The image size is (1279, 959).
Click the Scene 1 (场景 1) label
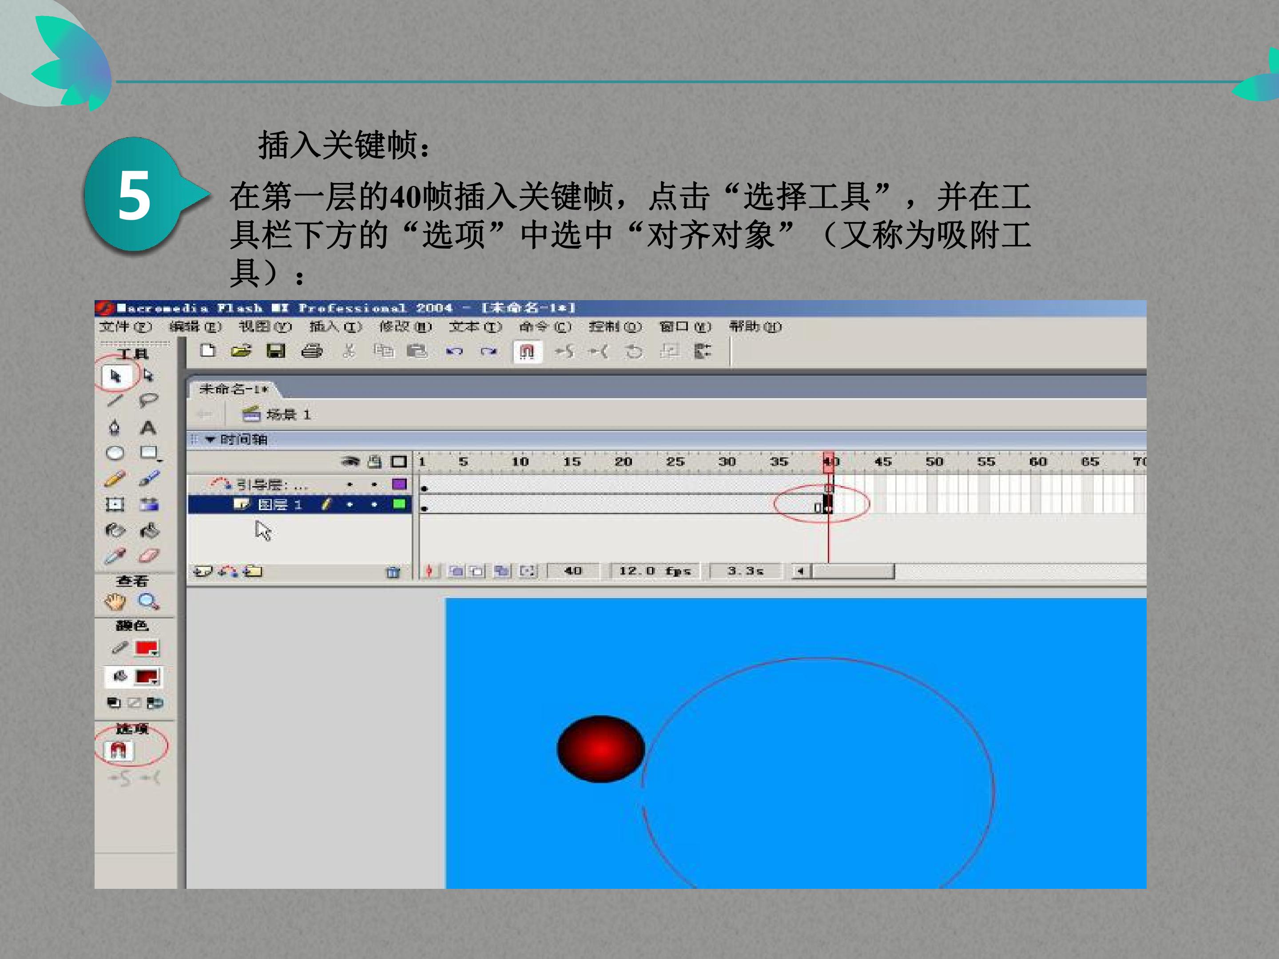click(289, 415)
